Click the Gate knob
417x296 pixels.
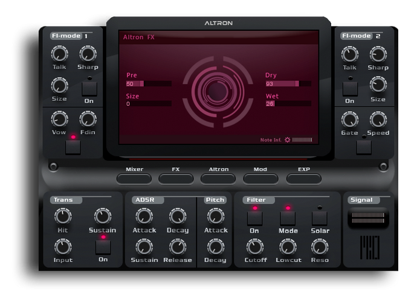click(x=350, y=120)
